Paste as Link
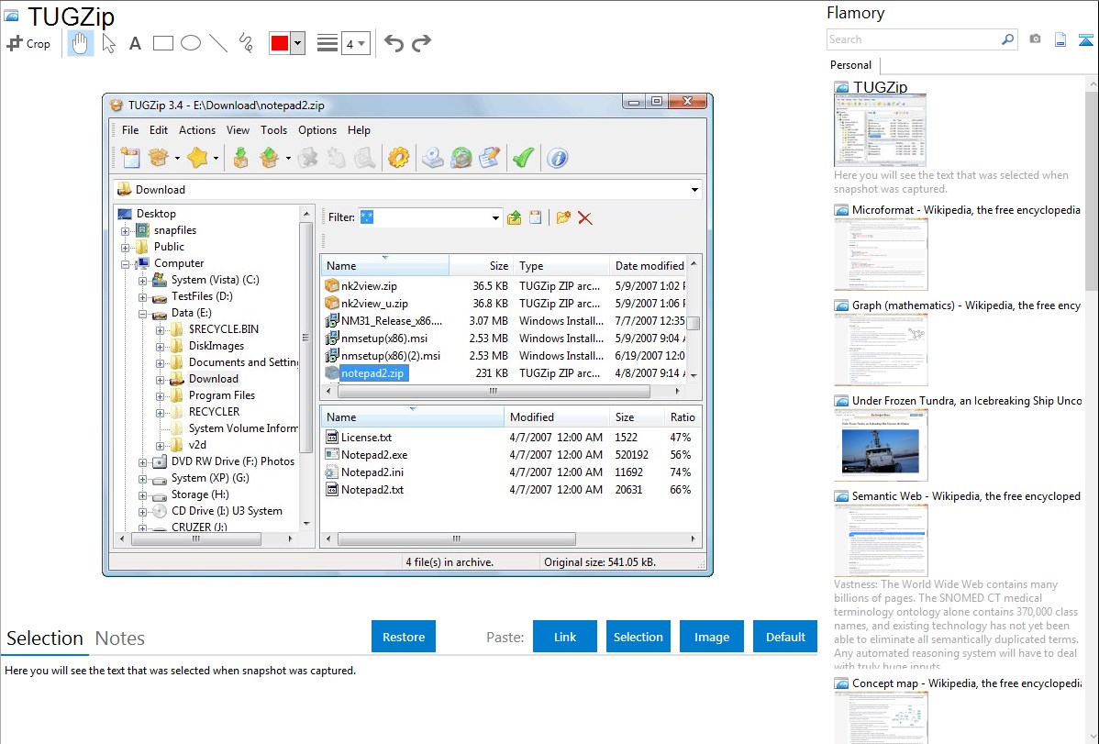1099x744 pixels. (565, 637)
